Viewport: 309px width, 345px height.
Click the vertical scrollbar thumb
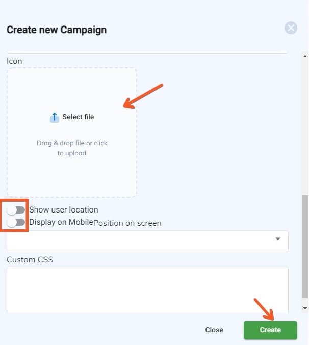(x=305, y=247)
